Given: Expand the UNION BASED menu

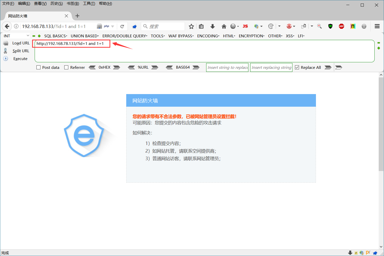Looking at the screenshot, I should point(85,36).
